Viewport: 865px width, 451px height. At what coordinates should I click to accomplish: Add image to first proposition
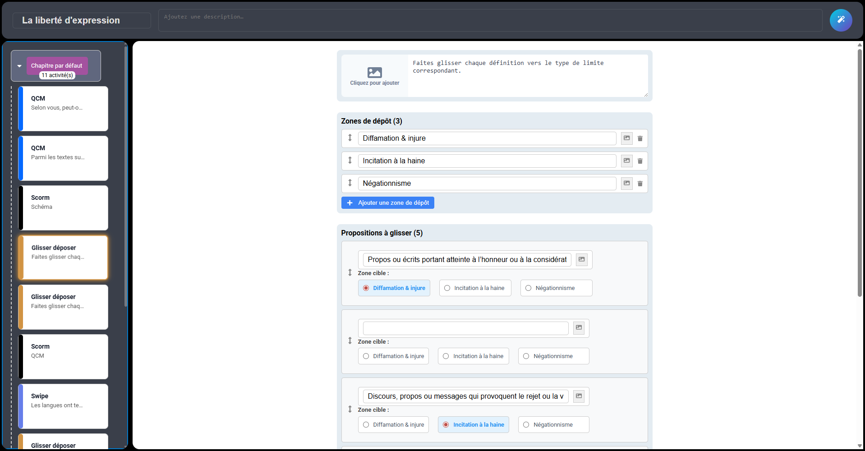[581, 260]
